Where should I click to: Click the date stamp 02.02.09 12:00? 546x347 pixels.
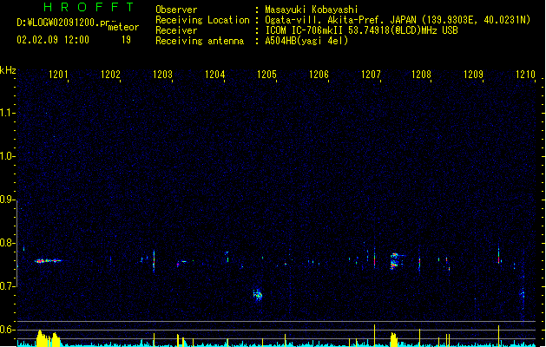(x=53, y=39)
